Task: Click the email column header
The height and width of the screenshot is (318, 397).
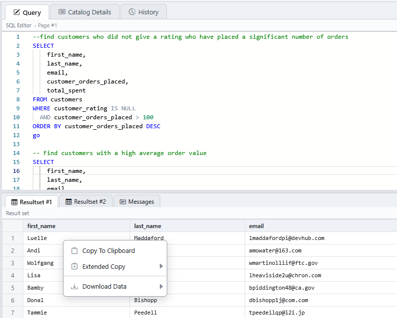Action: [x=321, y=226]
